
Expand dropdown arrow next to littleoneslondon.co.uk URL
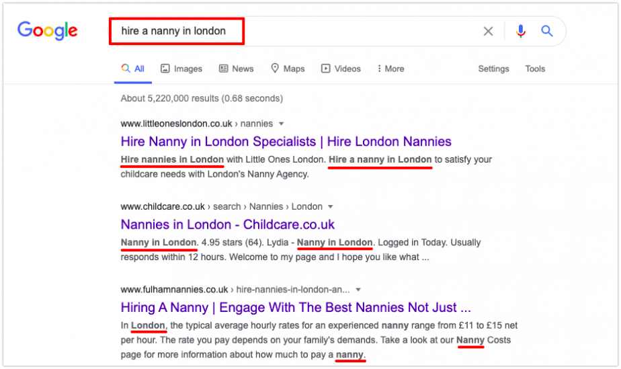pos(281,124)
